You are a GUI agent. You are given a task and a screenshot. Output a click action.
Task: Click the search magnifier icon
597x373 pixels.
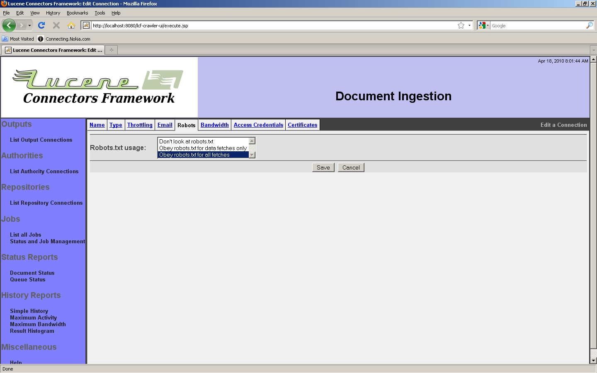pyautogui.click(x=589, y=25)
